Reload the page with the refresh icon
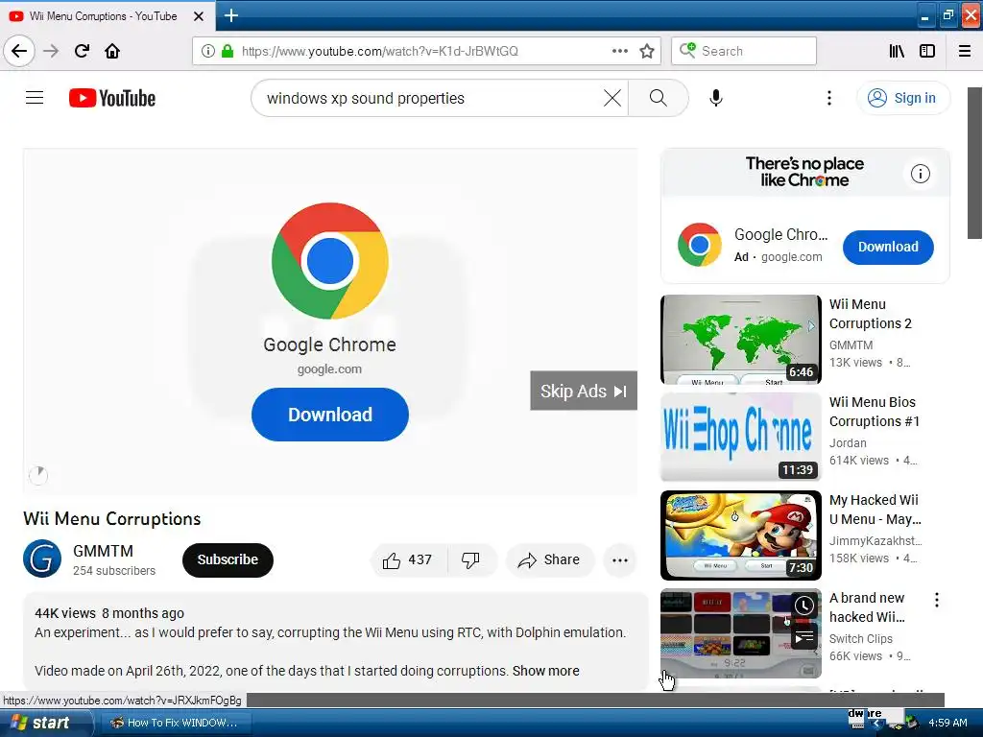Screen dimensions: 983x737 pos(82,51)
